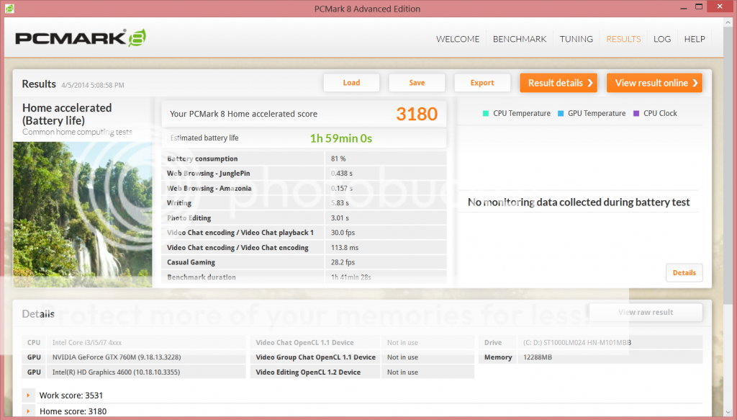Screen dimensions: 737x420
Task: Toggle the CPU Temperature legend marker
Action: click(486, 113)
